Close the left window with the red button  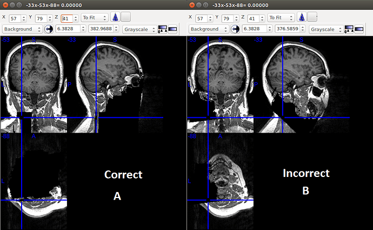pos(5,5)
